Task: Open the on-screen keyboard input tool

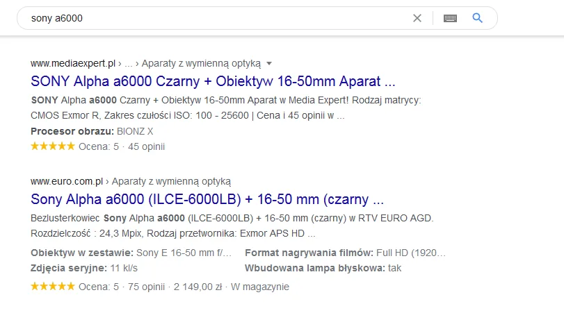Action: 450,18
